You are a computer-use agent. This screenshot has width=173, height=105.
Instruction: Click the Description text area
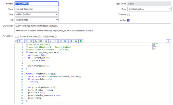[93, 28]
